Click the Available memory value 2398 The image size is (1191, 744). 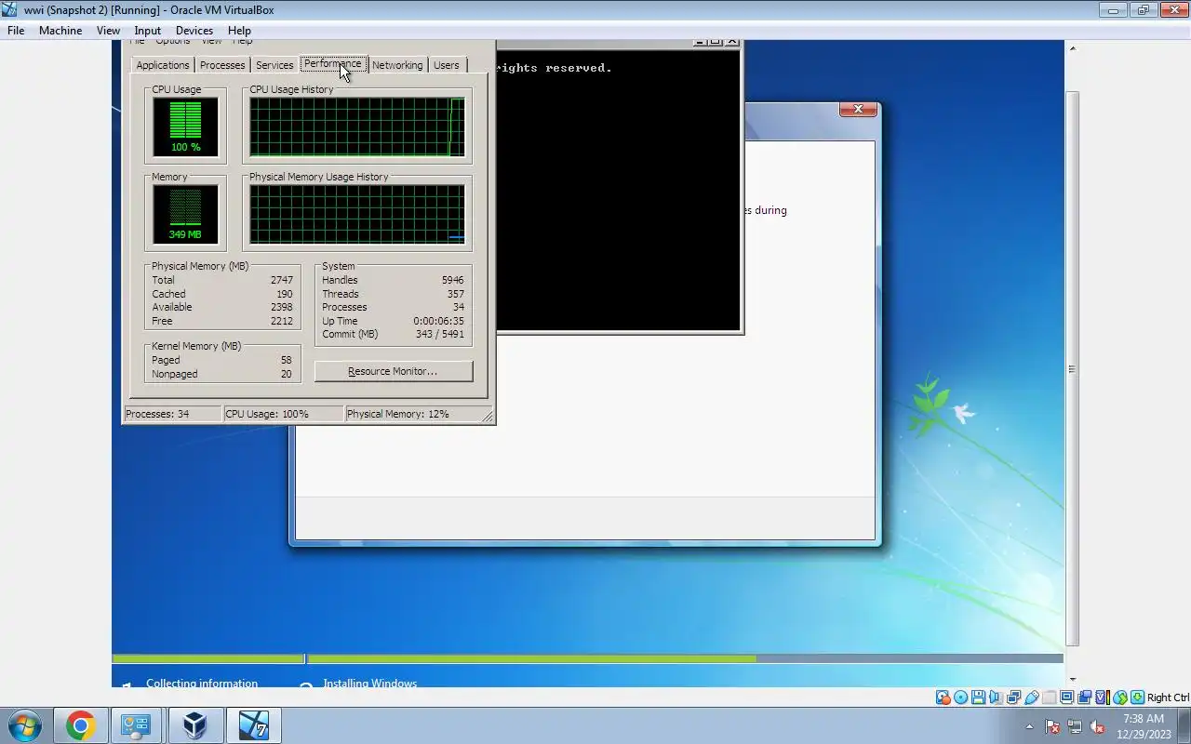coord(282,307)
